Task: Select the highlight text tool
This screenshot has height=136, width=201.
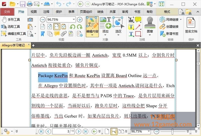Action: (x=131, y=27)
